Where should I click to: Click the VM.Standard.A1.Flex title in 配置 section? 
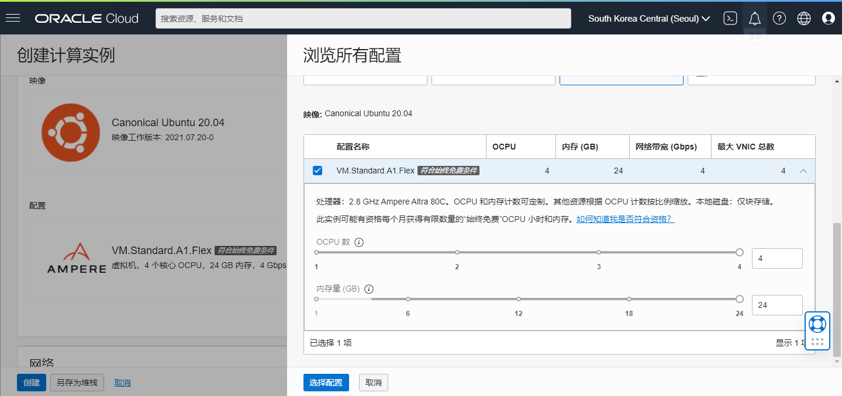click(161, 251)
